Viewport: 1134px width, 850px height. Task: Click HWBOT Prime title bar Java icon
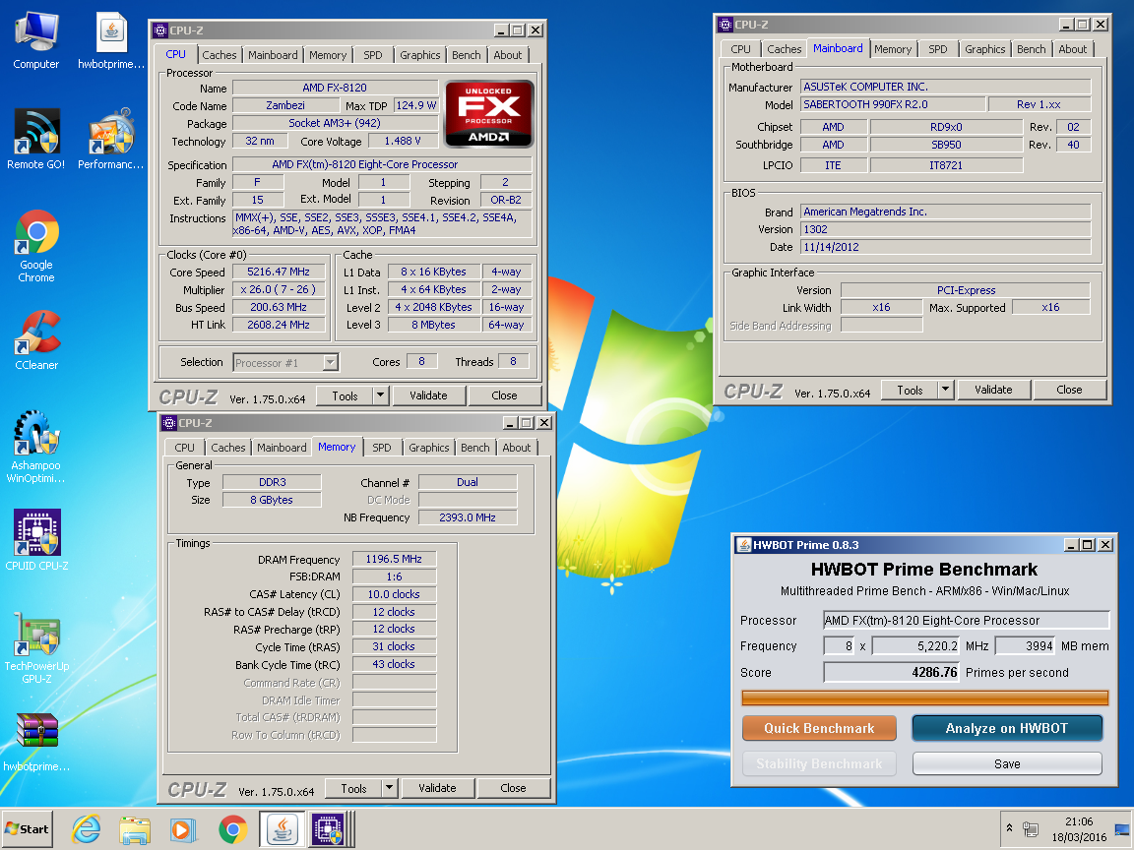tap(744, 545)
